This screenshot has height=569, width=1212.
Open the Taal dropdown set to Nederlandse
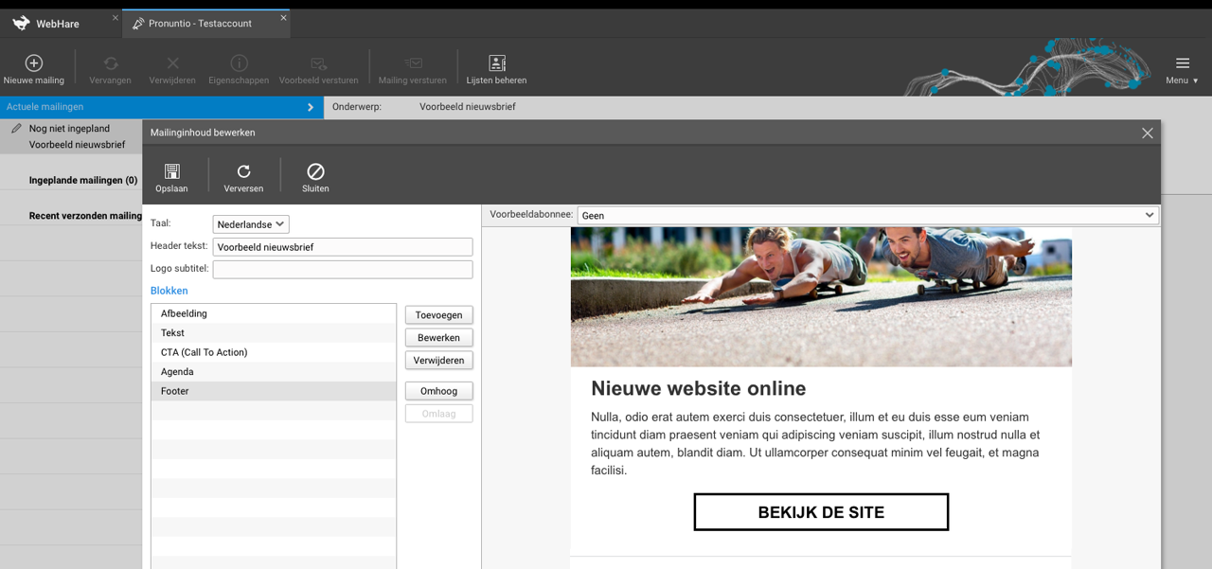click(251, 224)
